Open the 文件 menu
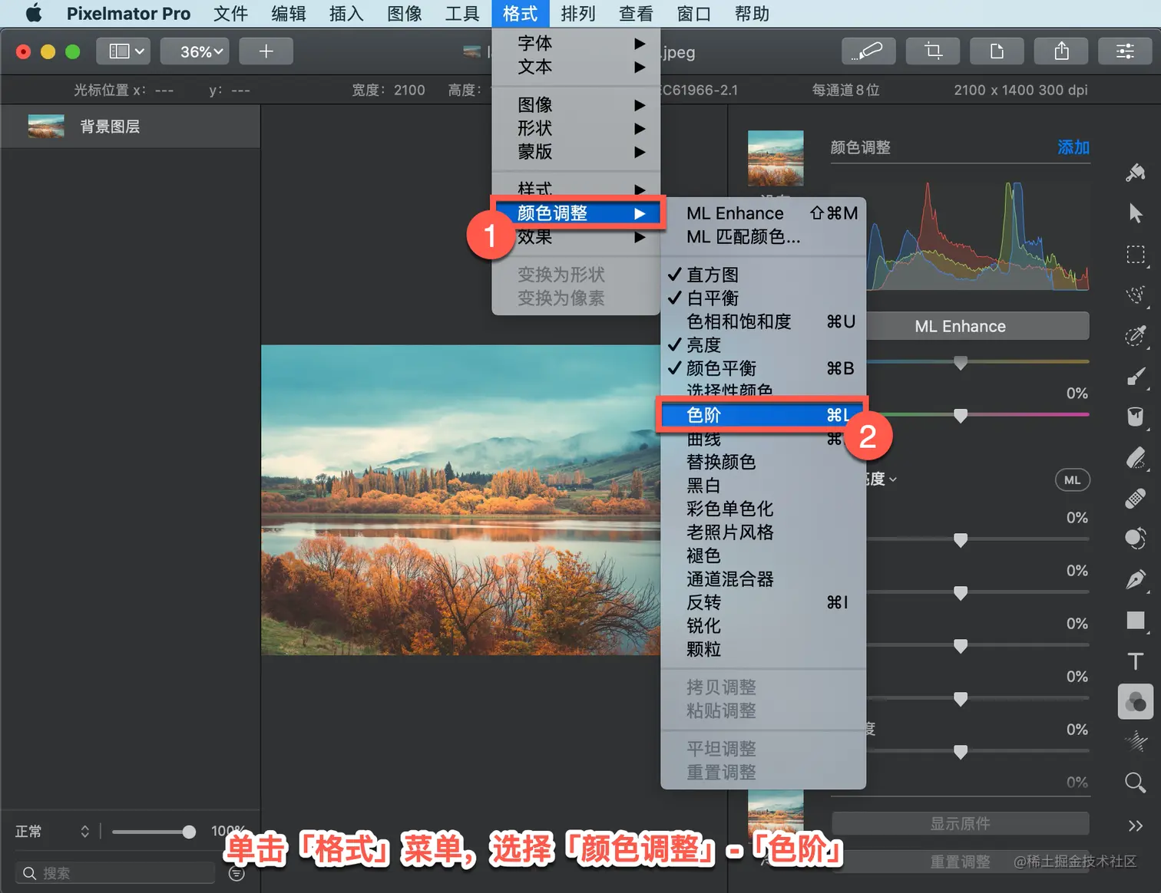 pyautogui.click(x=230, y=13)
